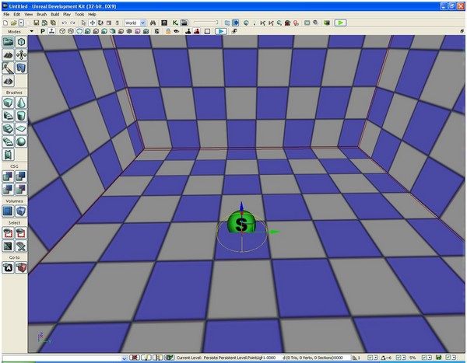
Task: Toggle the G game view button
Action: (x=157, y=31)
